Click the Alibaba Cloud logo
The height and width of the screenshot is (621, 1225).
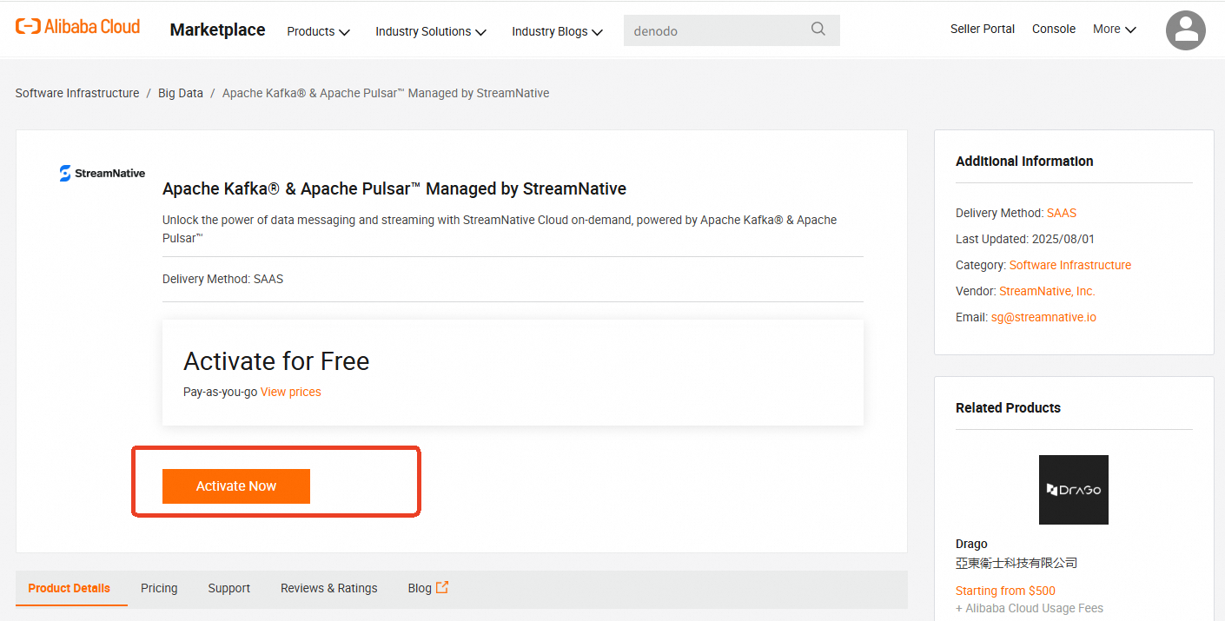pos(77,27)
